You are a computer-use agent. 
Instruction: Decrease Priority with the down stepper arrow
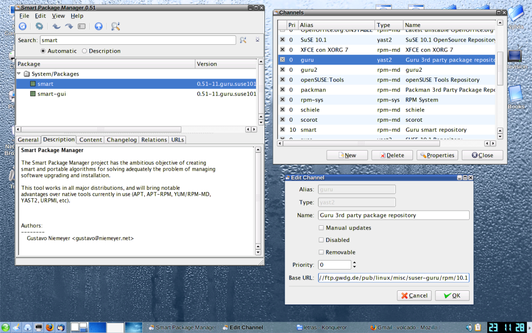[354, 267]
